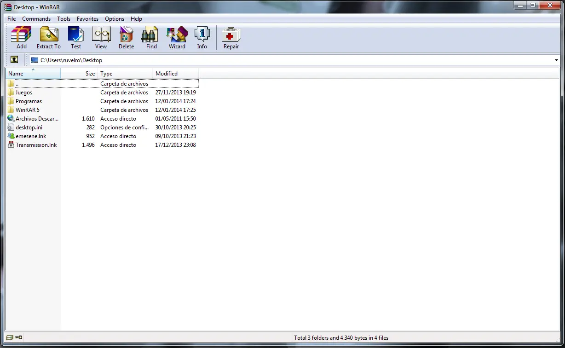Open the Options menu
565x348 pixels.
tap(115, 19)
